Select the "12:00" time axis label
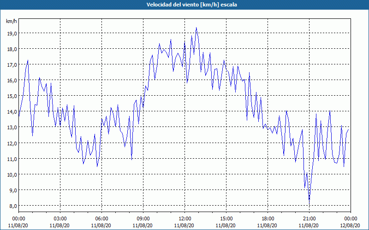369x230 pixels. 185,219
